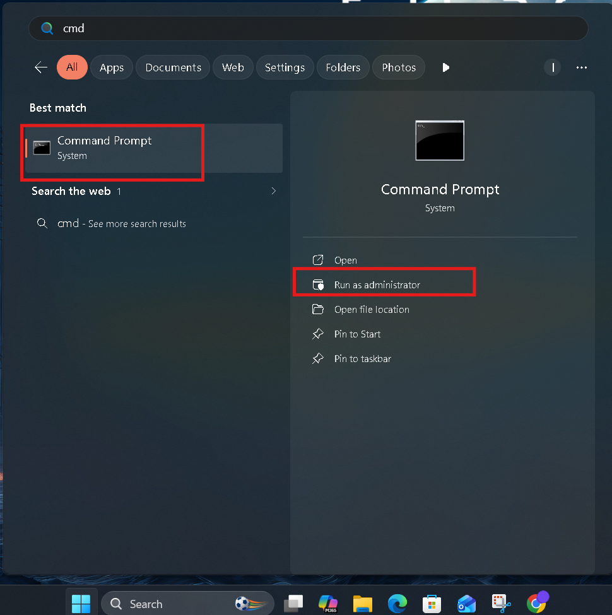
Task: Click the large Command Prompt preview thumbnail
Action: [440, 141]
